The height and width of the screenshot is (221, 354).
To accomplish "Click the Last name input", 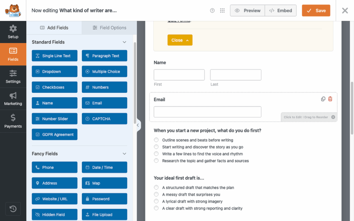I will point(236,75).
